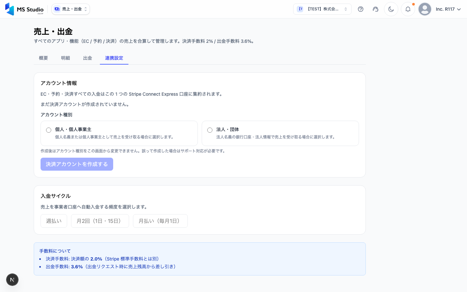The height and width of the screenshot is (292, 467).
Task: Switch to the 概要 tab
Action: pos(43,58)
